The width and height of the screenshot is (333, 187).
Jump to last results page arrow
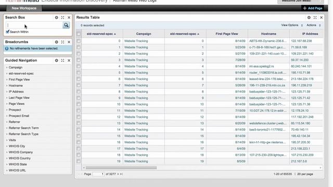click(x=121, y=174)
